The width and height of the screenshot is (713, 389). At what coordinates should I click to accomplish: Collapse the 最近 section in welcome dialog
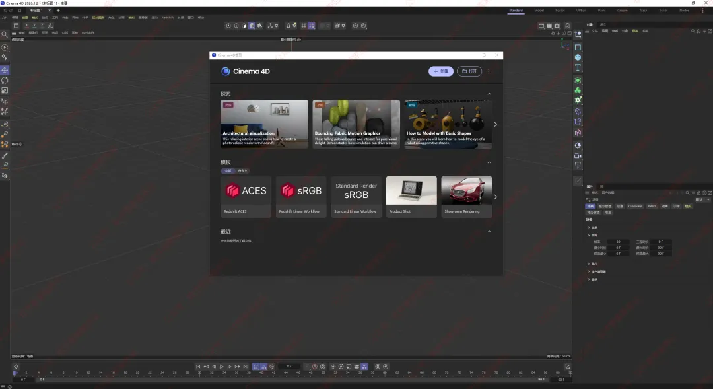pos(489,232)
